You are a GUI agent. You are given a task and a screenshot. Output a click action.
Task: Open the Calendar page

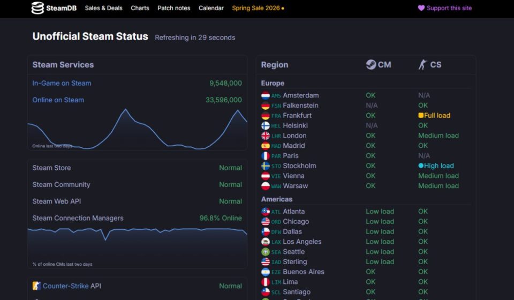click(211, 8)
